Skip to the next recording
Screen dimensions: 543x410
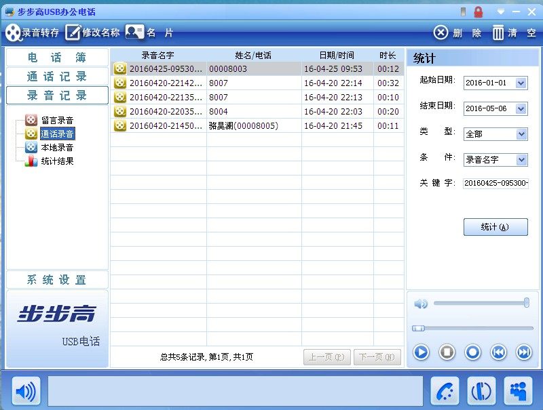click(x=524, y=352)
